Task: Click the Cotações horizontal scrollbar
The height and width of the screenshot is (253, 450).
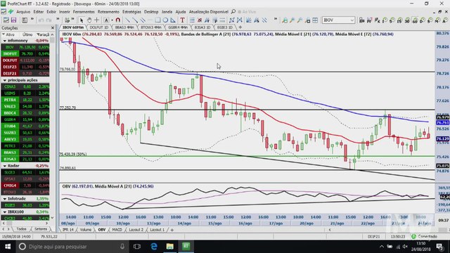Action: (26, 223)
